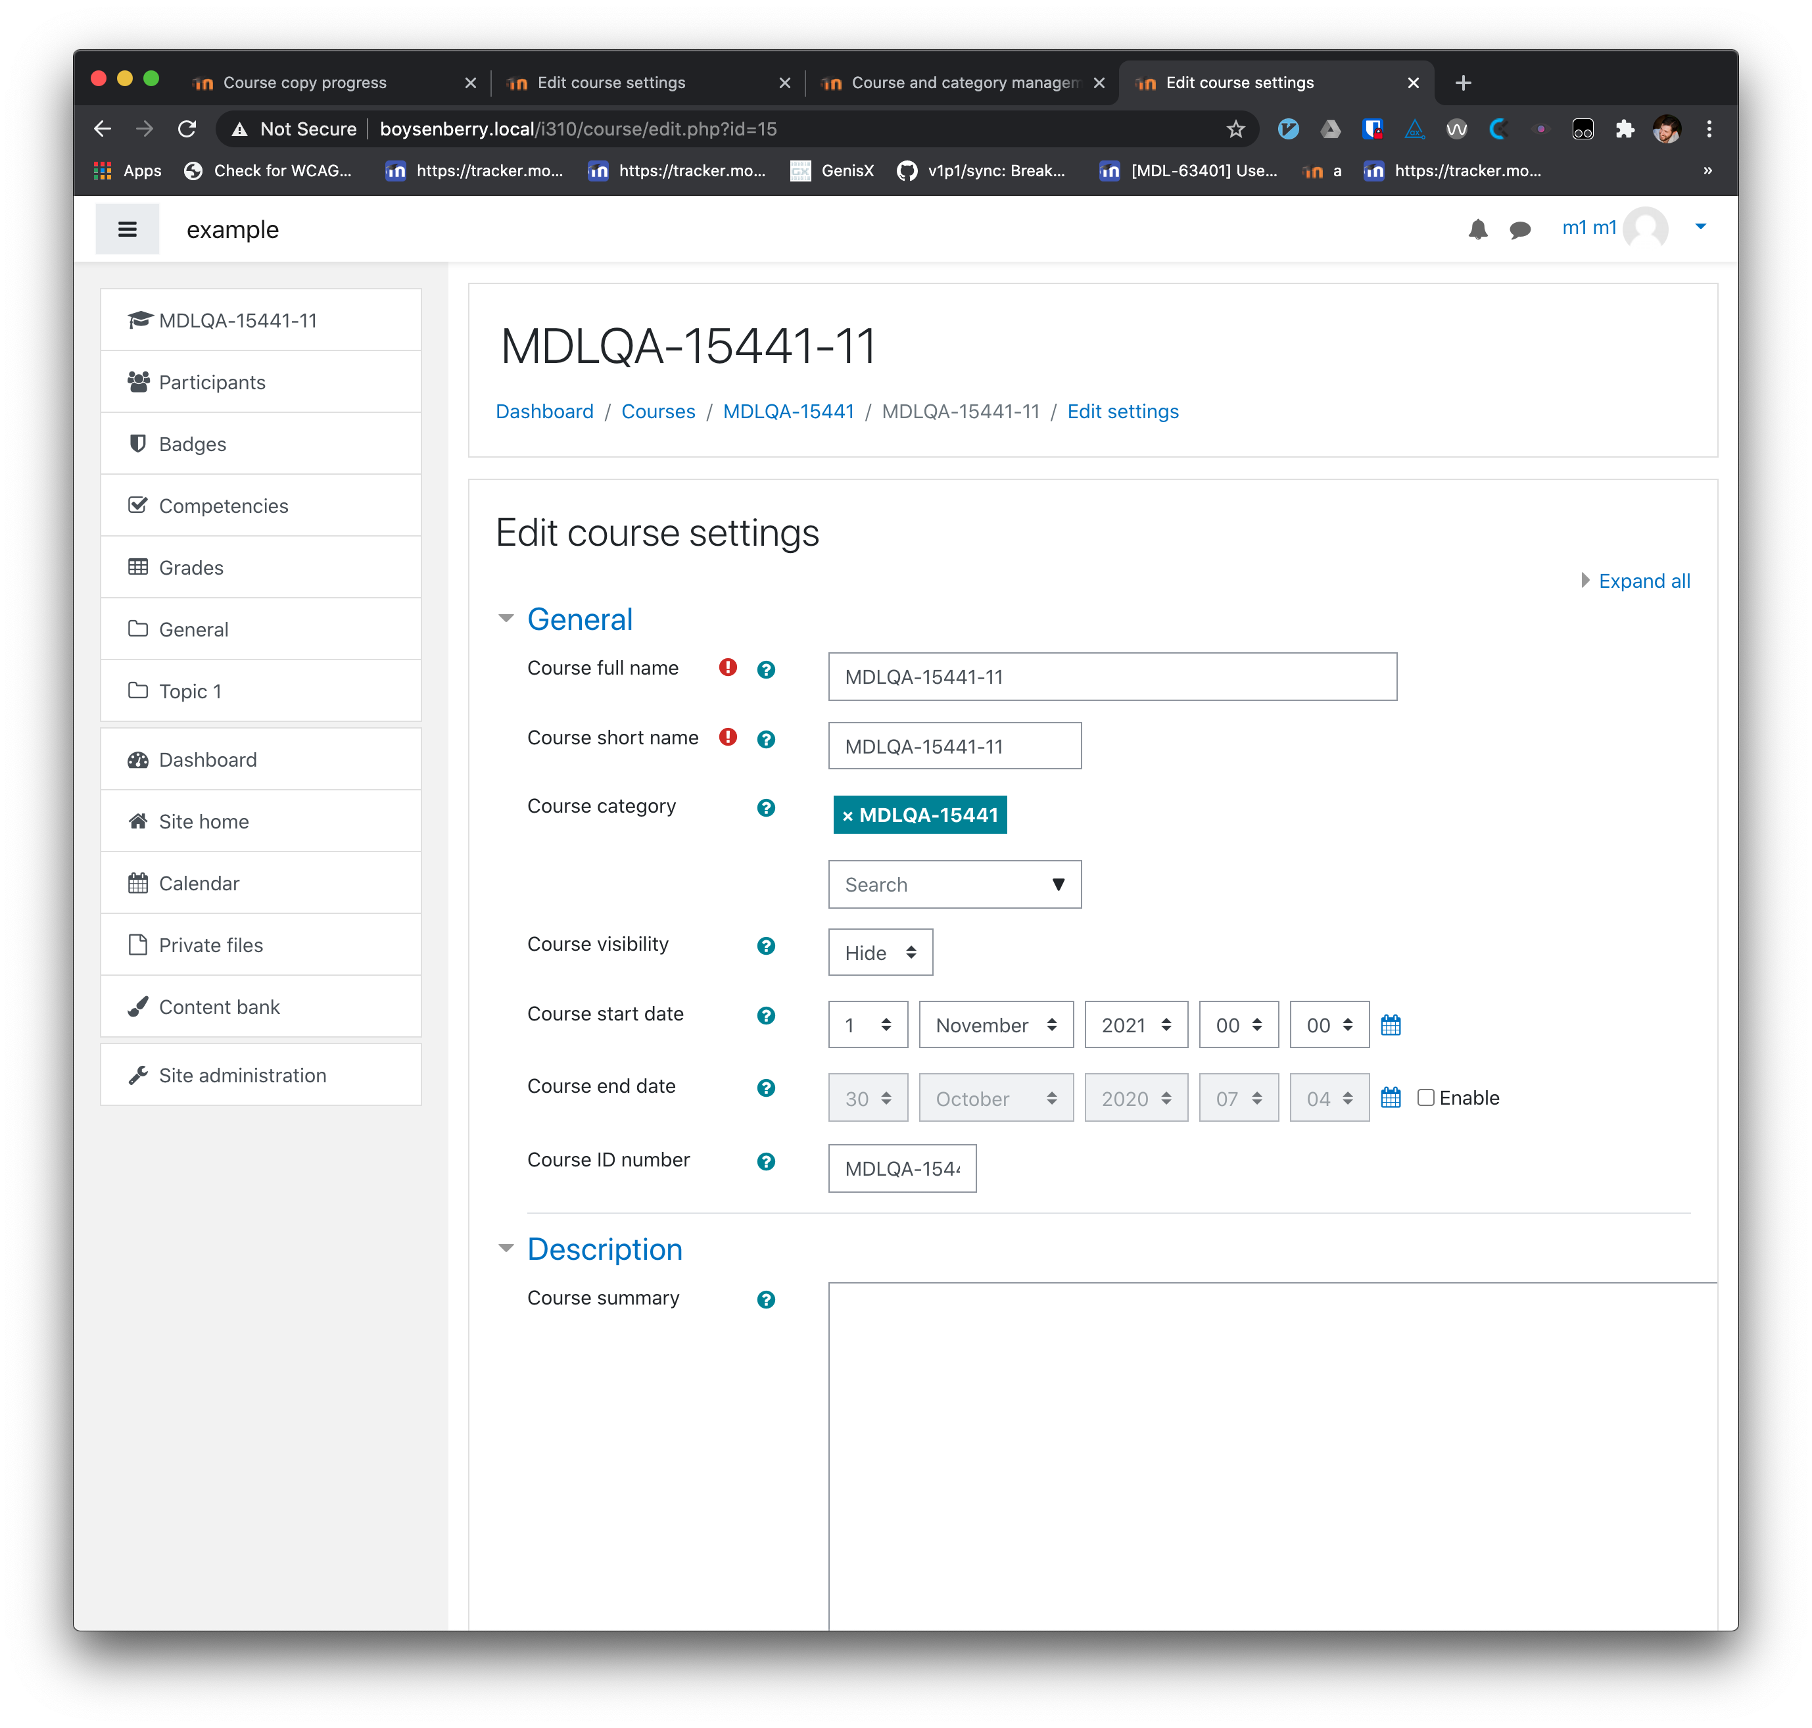This screenshot has height=1728, width=1812.
Task: Click the help icon for Course summary
Action: point(765,1300)
